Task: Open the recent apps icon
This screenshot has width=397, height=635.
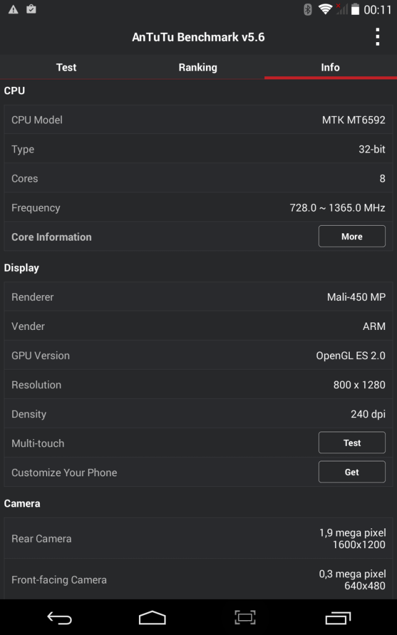Action: coord(337,618)
